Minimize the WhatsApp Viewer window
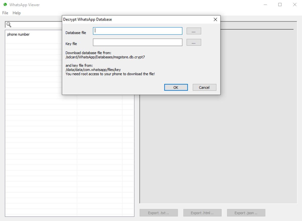The width and height of the screenshot is (302, 221). coord(265,5)
